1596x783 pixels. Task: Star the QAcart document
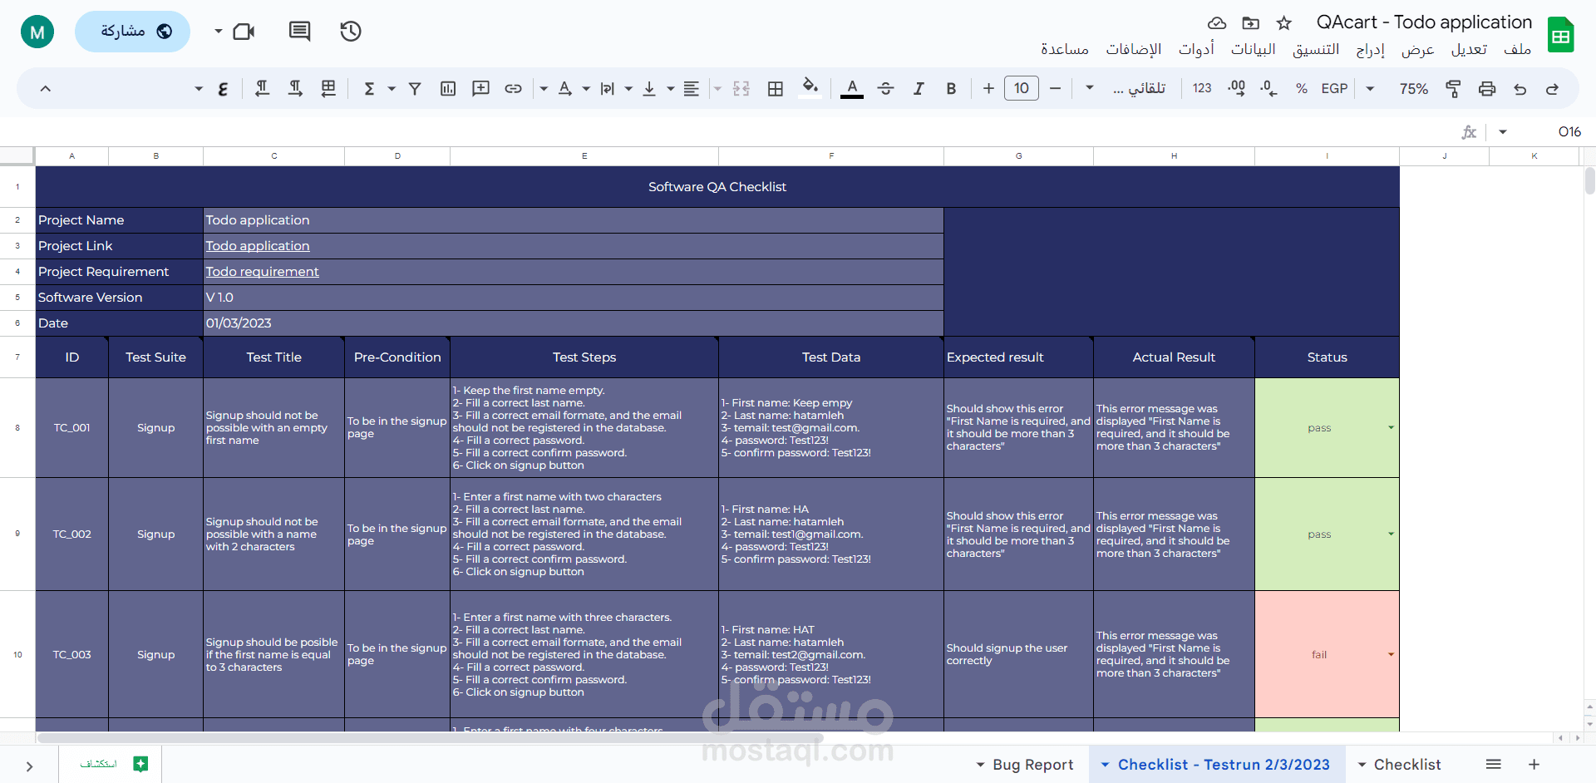click(1284, 23)
